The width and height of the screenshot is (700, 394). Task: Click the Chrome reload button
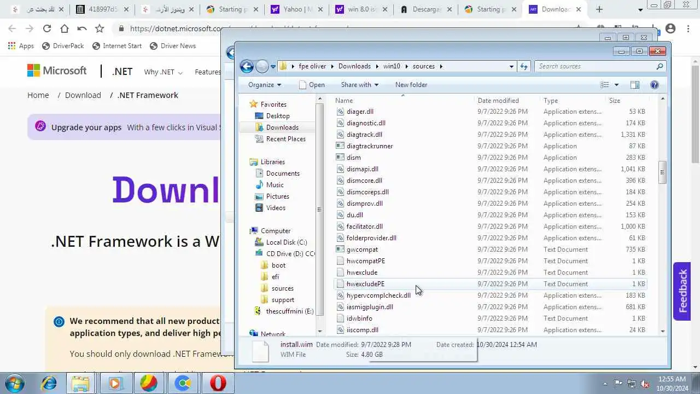pyautogui.click(x=46, y=28)
